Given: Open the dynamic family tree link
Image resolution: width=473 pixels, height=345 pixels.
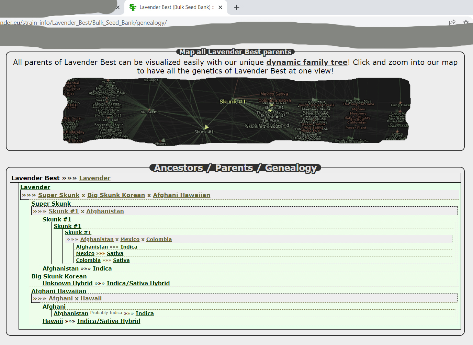Looking at the screenshot, I should [x=307, y=62].
